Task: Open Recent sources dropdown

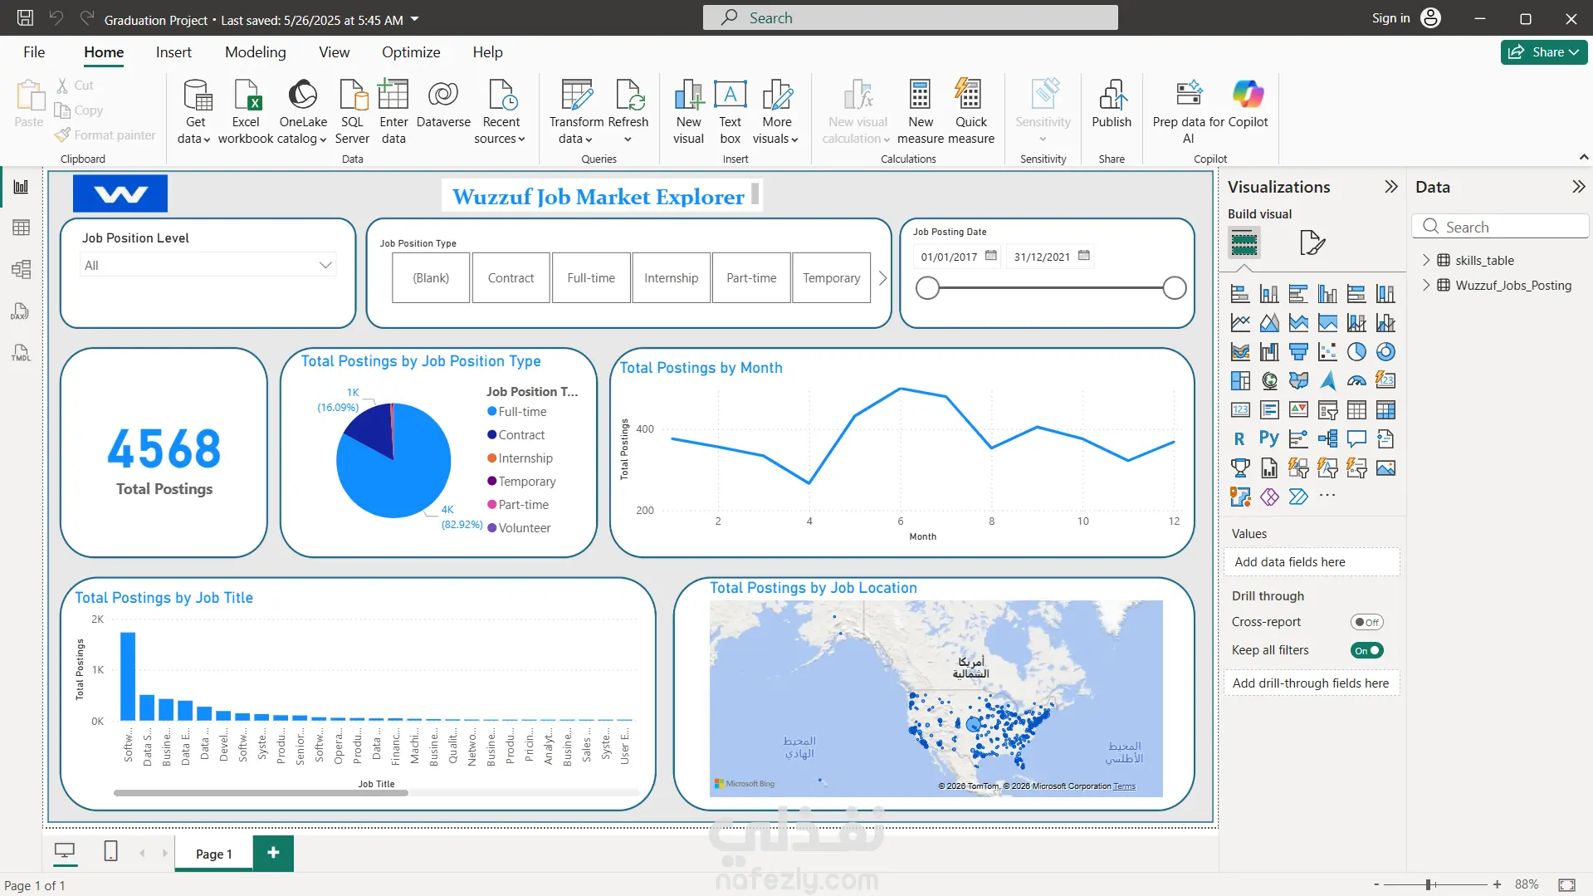Action: (x=501, y=111)
